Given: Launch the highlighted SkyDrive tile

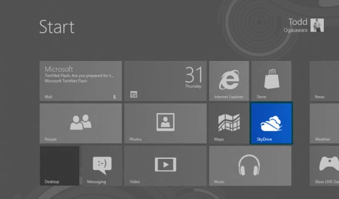Looking at the screenshot, I should click(271, 124).
